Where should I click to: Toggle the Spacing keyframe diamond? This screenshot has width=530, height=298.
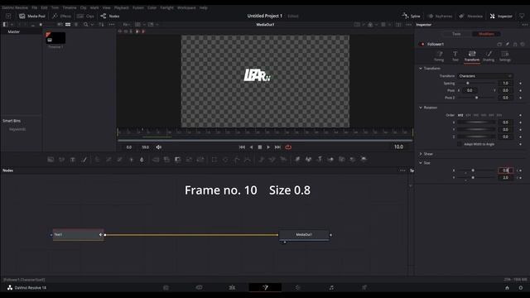pos(521,83)
